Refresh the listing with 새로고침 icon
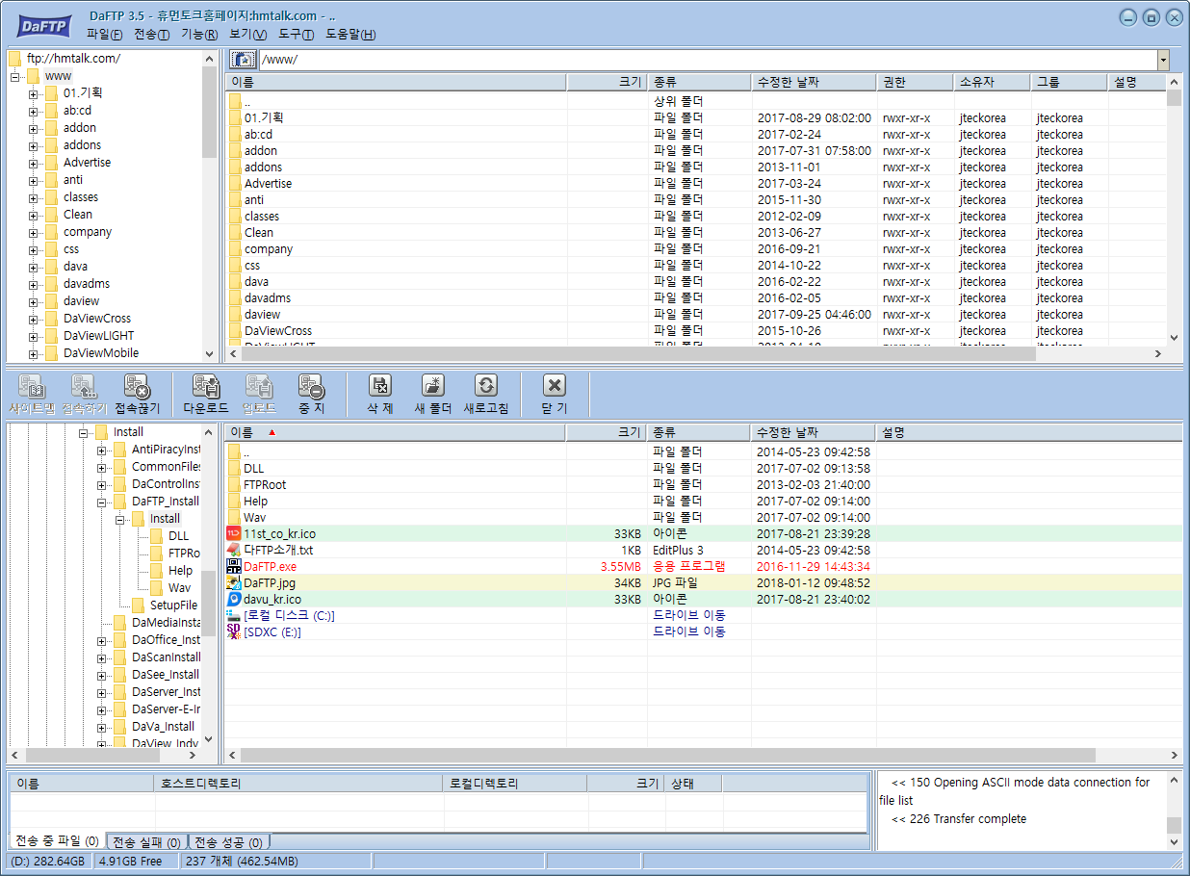 point(486,386)
